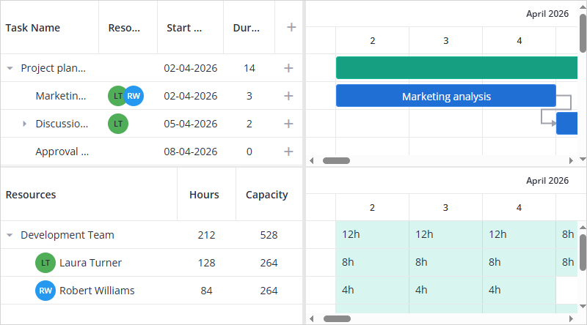This screenshot has width=587, height=325.
Task: Click duration 14 of Project plan
Action: pyautogui.click(x=249, y=68)
